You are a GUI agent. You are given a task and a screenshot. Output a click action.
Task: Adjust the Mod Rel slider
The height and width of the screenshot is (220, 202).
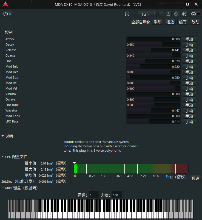[x=153, y=83]
